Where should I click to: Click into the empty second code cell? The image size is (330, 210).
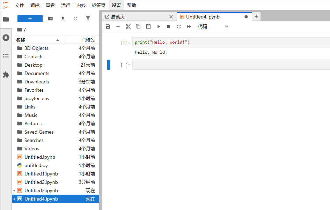click(x=231, y=65)
